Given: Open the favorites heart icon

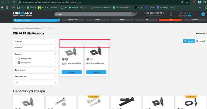Looking at the screenshot, I should pos(181,13).
